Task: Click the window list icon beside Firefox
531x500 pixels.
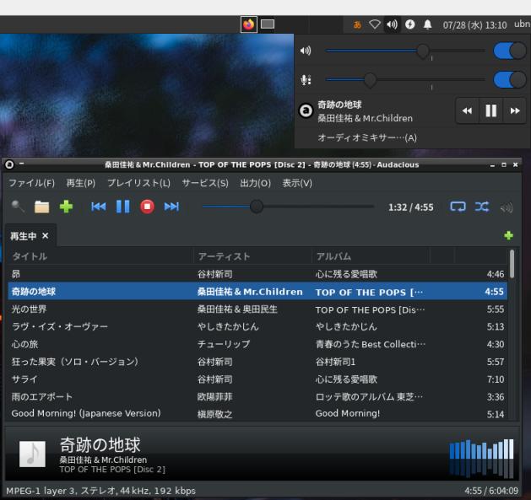Action: [268, 24]
